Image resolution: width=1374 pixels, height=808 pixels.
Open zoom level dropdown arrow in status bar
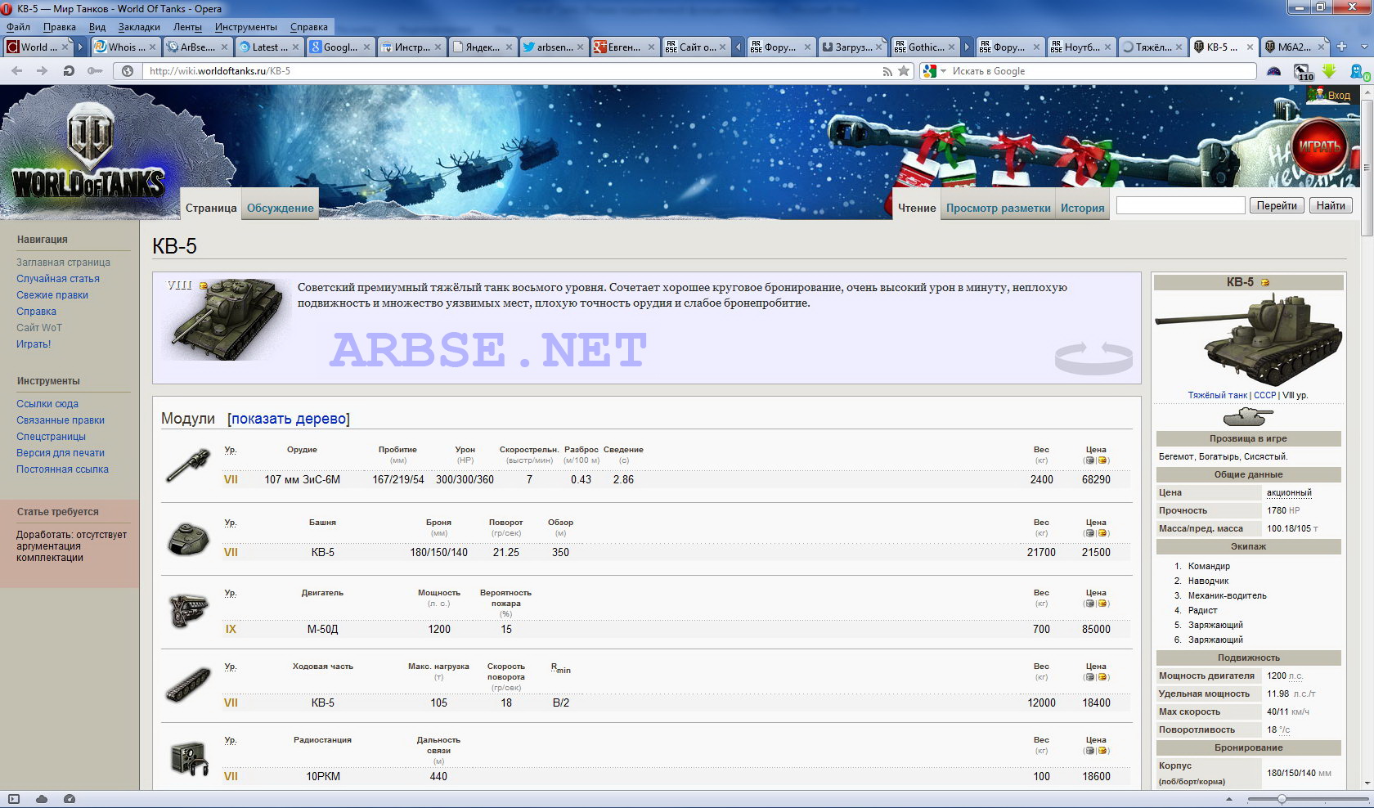click(1229, 799)
